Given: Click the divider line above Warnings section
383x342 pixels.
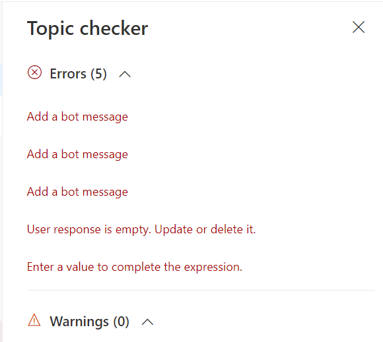Looking at the screenshot, I should click(201, 291).
